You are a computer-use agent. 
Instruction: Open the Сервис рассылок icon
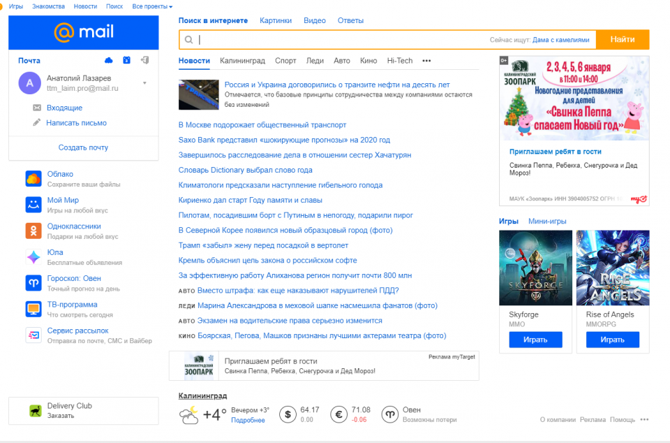pos(33,335)
